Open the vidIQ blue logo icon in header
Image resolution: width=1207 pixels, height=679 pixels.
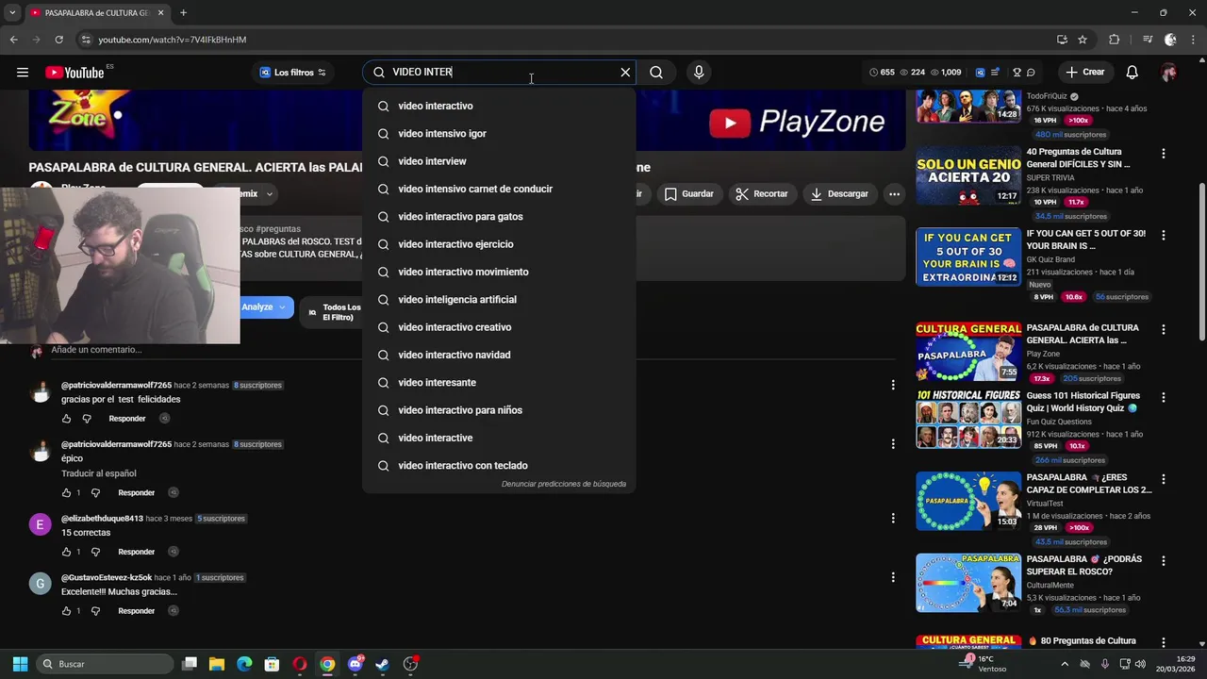coord(980,73)
